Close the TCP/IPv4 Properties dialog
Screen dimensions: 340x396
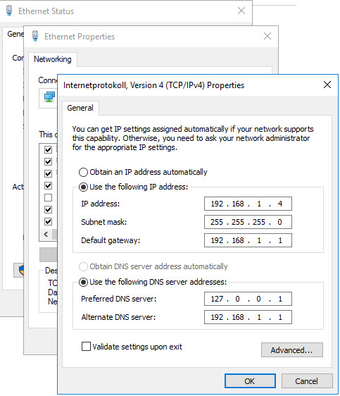[327, 85]
